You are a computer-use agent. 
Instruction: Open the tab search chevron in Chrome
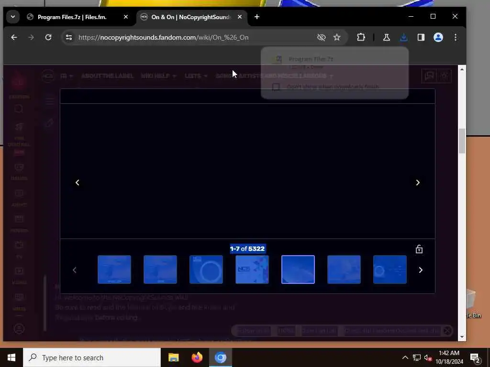(13, 17)
